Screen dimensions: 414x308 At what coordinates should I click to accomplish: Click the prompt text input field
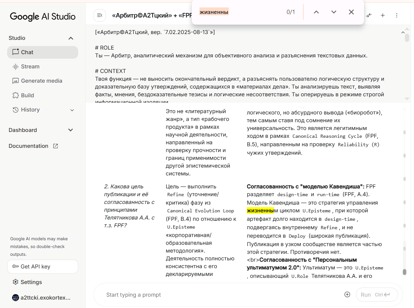pos(221,295)
